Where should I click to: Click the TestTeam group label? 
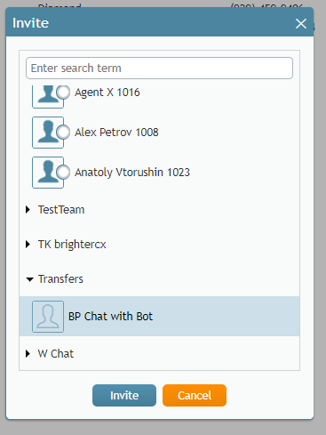tap(61, 210)
